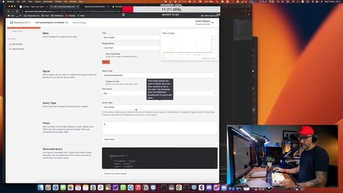343x193 pixels.
Task: Open the Finder icon in the dock
Action: pyautogui.click(x=41, y=188)
